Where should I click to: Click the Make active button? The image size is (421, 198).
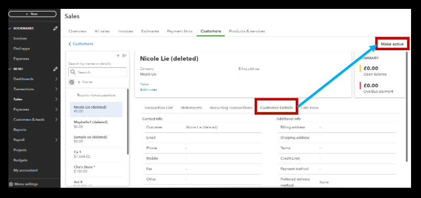[392, 44]
